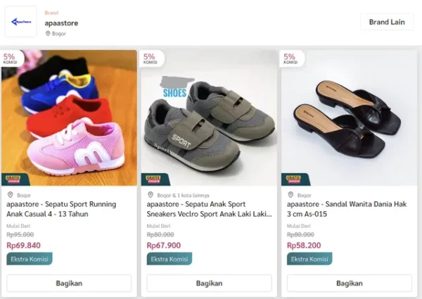Open Sandal Wanita Dania Hak title
Viewport: 422px width, 299px height.
click(x=343, y=209)
